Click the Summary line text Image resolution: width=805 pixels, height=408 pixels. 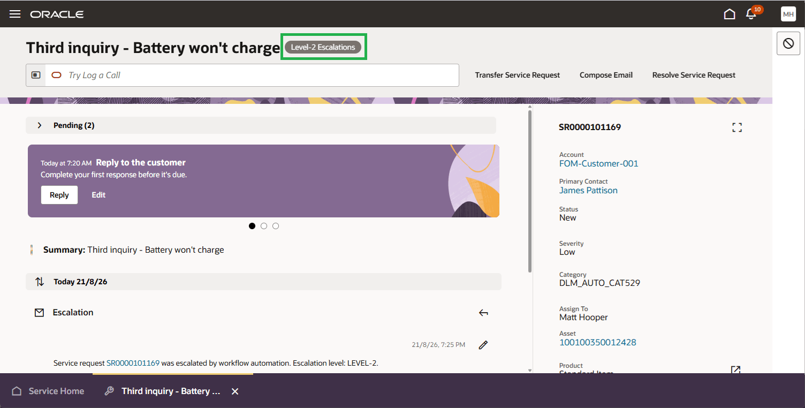tap(134, 250)
